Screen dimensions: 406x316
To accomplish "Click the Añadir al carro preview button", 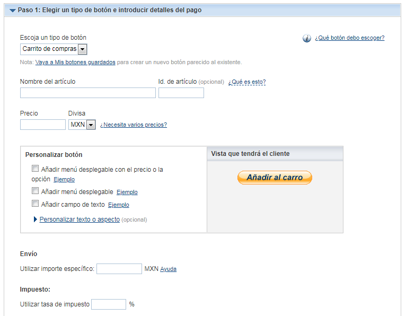I will 275,178.
